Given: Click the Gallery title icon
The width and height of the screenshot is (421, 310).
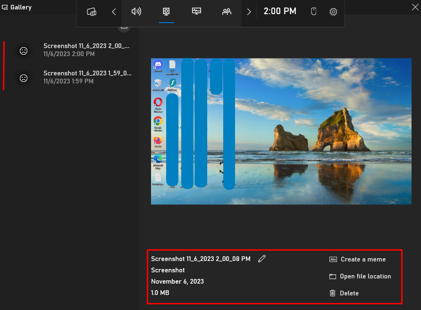Looking at the screenshot, I should click(x=5, y=7).
